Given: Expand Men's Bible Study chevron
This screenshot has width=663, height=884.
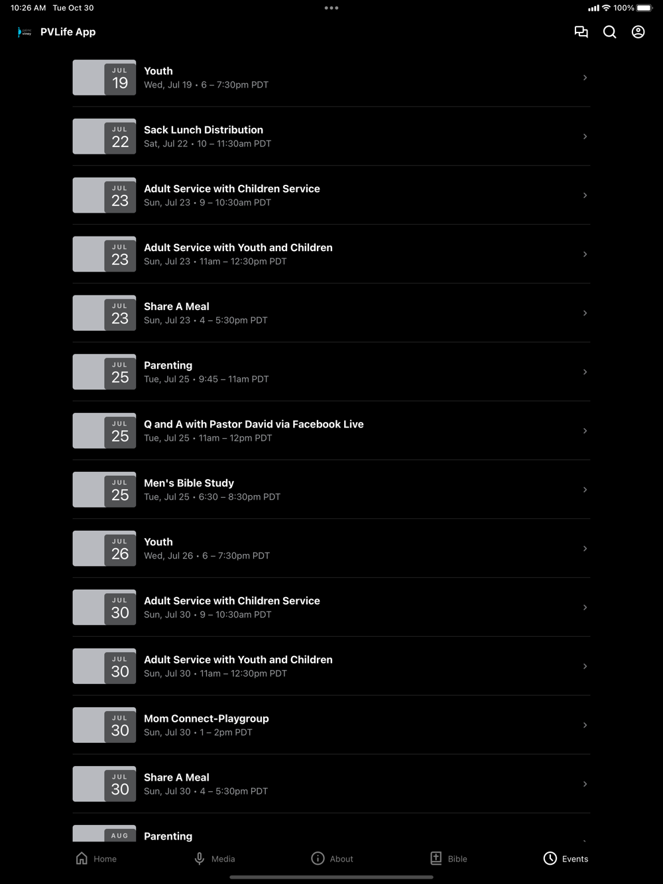Looking at the screenshot, I should (x=585, y=490).
